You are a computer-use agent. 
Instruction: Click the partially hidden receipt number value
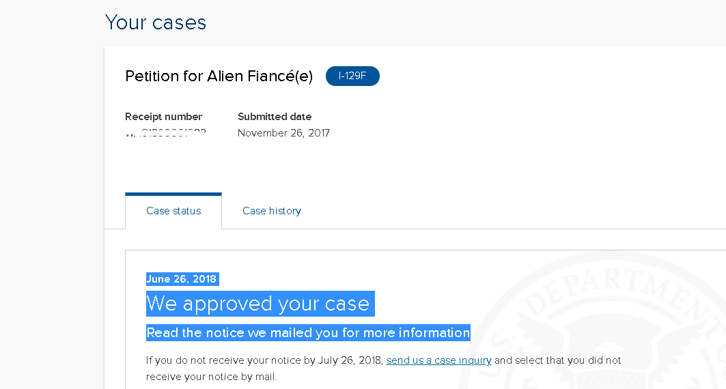tap(166, 133)
